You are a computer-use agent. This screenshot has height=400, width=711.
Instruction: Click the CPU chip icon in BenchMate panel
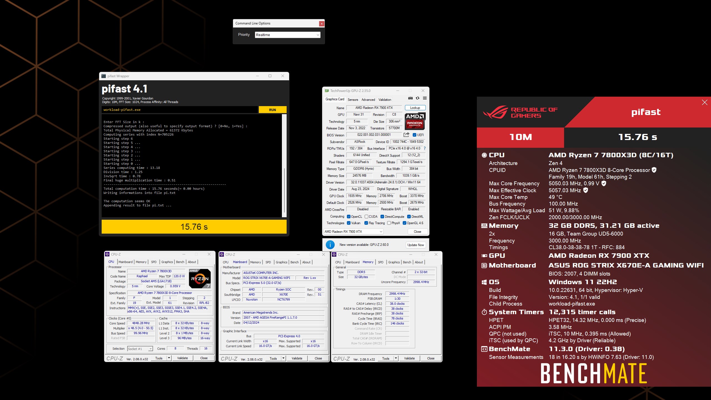tap(484, 155)
